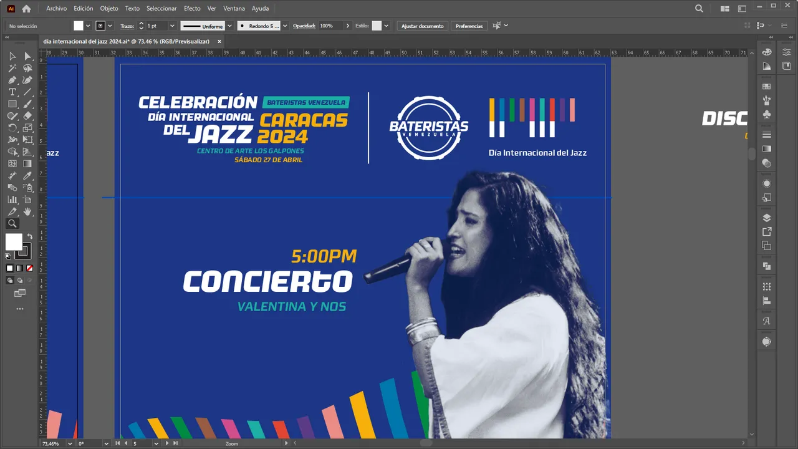Set paint mode to Color

click(9, 268)
